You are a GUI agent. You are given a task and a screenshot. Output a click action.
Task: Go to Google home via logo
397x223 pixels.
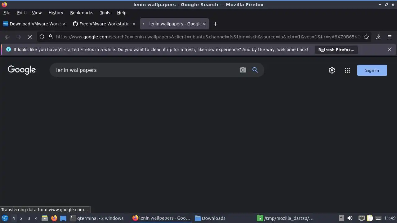pyautogui.click(x=22, y=70)
